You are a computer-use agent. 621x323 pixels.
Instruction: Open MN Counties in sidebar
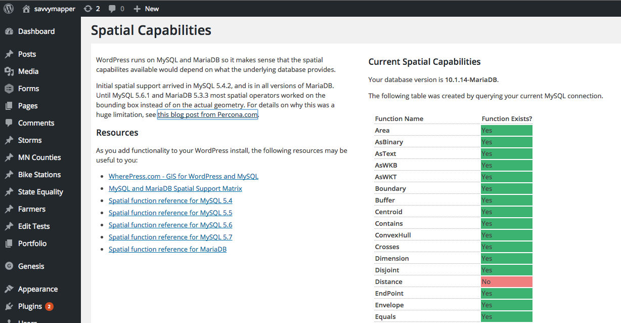pos(39,157)
